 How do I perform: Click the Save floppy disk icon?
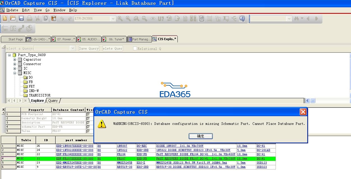tap(21, 19)
